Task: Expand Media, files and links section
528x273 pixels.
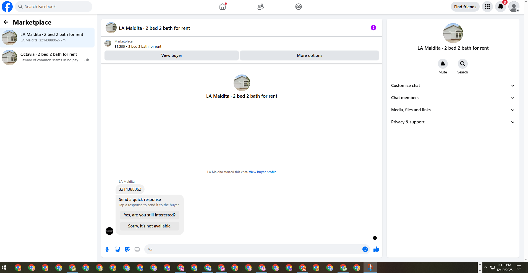Action: 453,110
